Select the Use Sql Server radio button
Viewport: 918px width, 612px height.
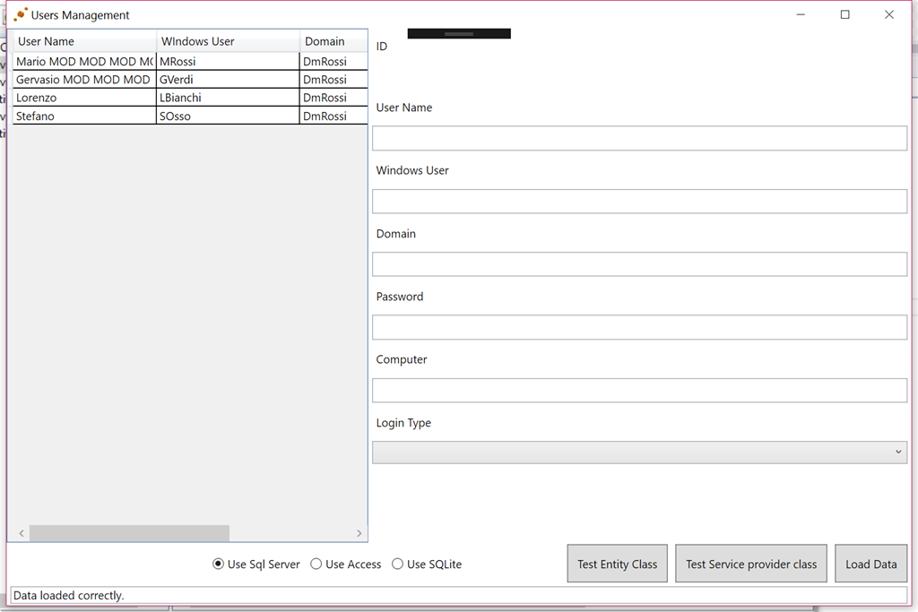pyautogui.click(x=218, y=565)
